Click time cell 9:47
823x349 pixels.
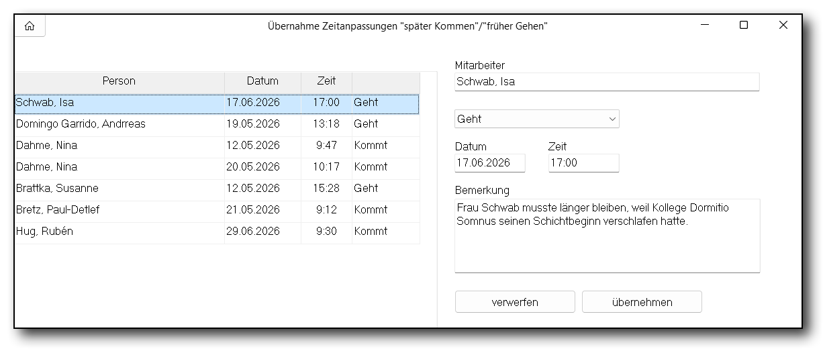click(x=326, y=146)
